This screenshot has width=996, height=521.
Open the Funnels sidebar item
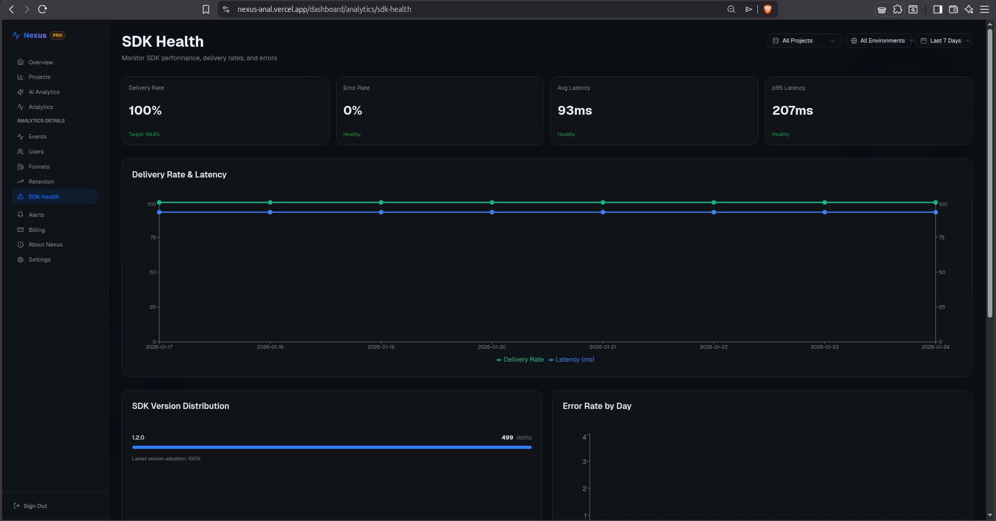pos(39,167)
